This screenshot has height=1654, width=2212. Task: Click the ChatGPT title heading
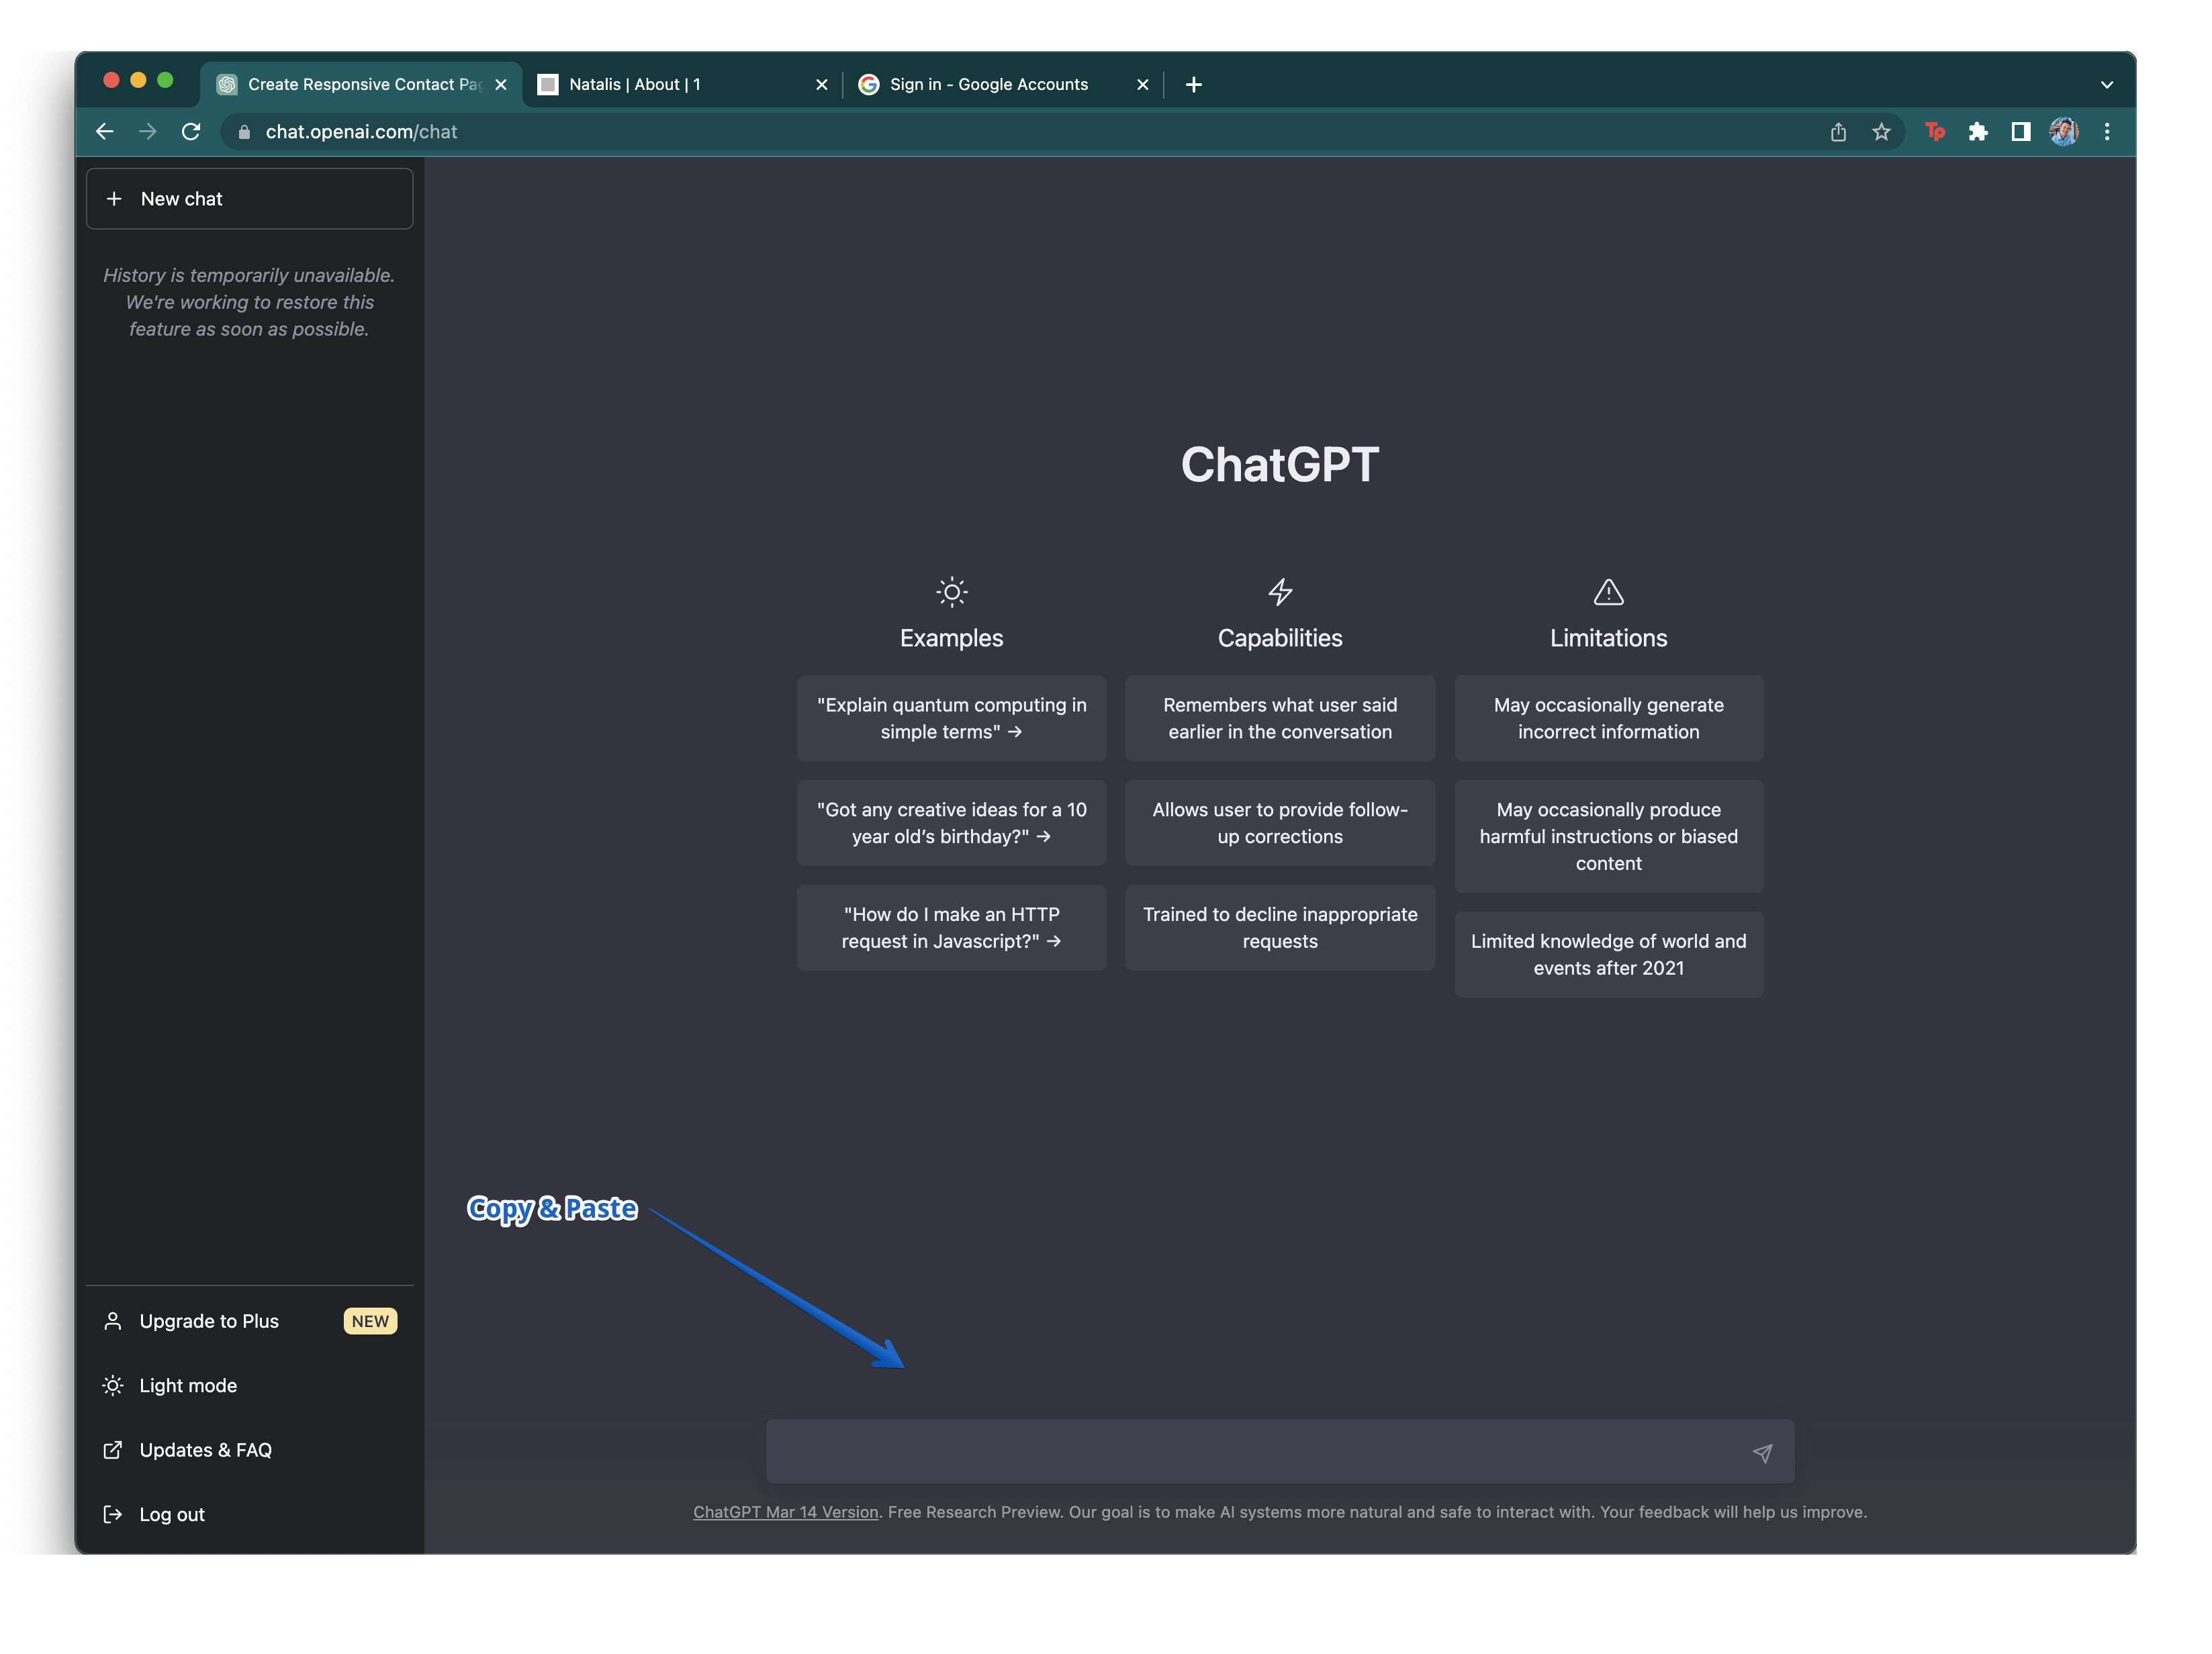(1280, 466)
